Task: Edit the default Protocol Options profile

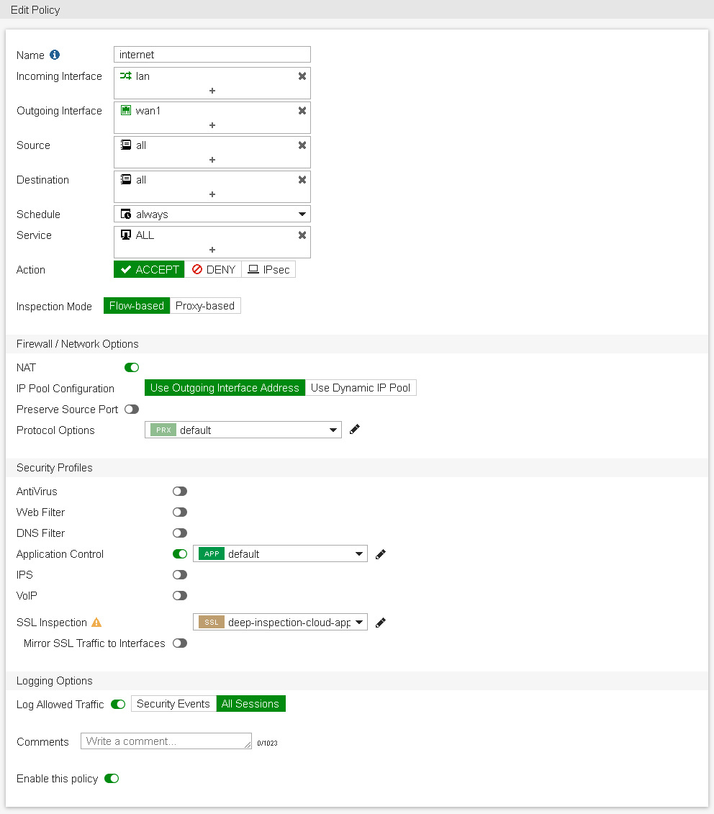Action: click(353, 429)
